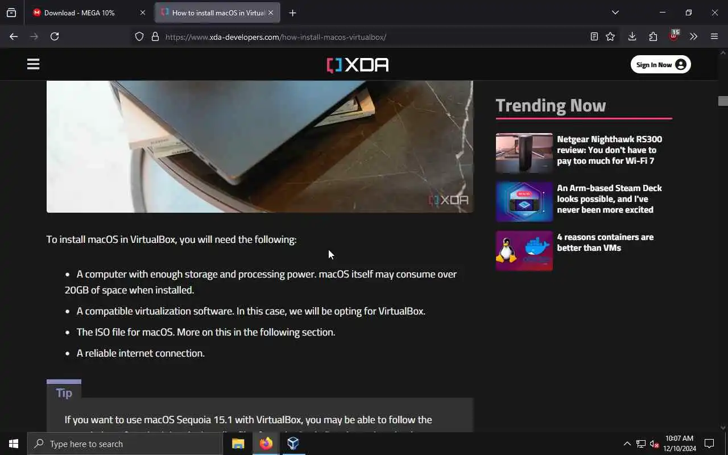Viewport: 728px width, 455px height.
Task: Click the xda-developers URL address bar
Action: click(276, 37)
